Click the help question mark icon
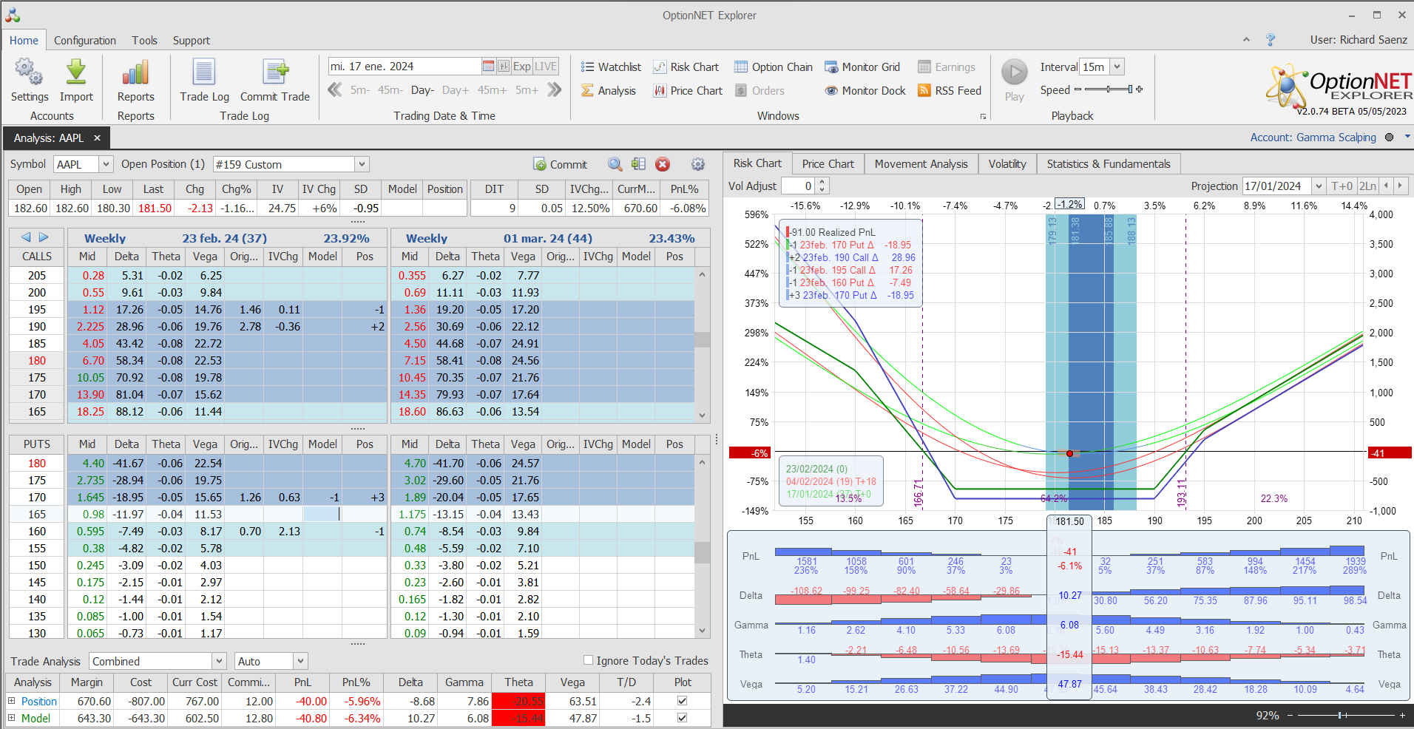 pyautogui.click(x=1271, y=40)
